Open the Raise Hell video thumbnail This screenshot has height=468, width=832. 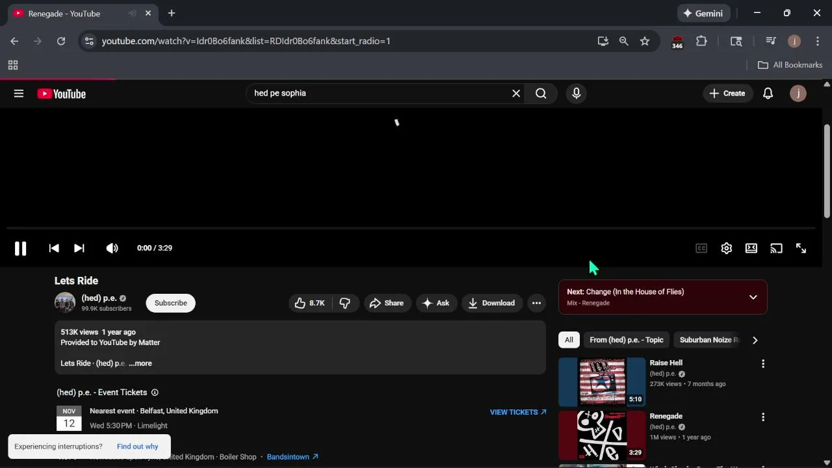click(602, 382)
